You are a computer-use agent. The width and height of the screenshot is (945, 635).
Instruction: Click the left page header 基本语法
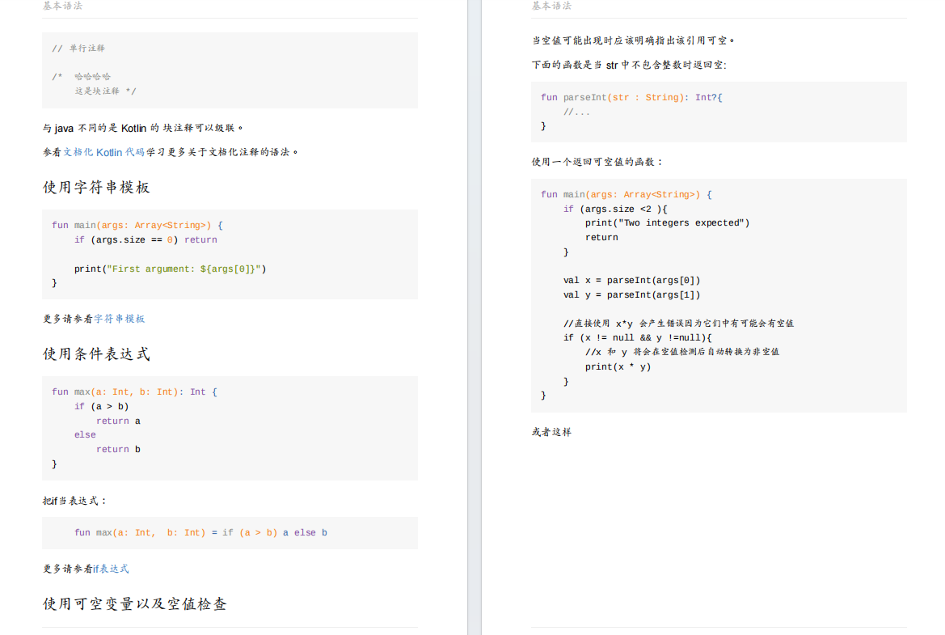point(63,6)
